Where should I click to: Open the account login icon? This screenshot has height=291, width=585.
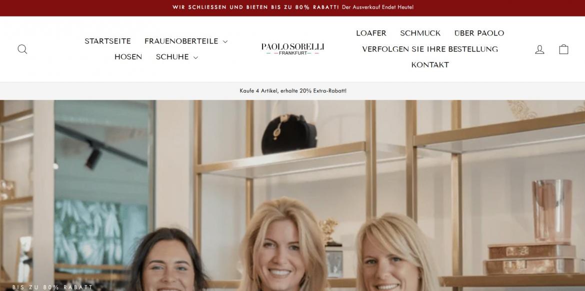(x=540, y=49)
